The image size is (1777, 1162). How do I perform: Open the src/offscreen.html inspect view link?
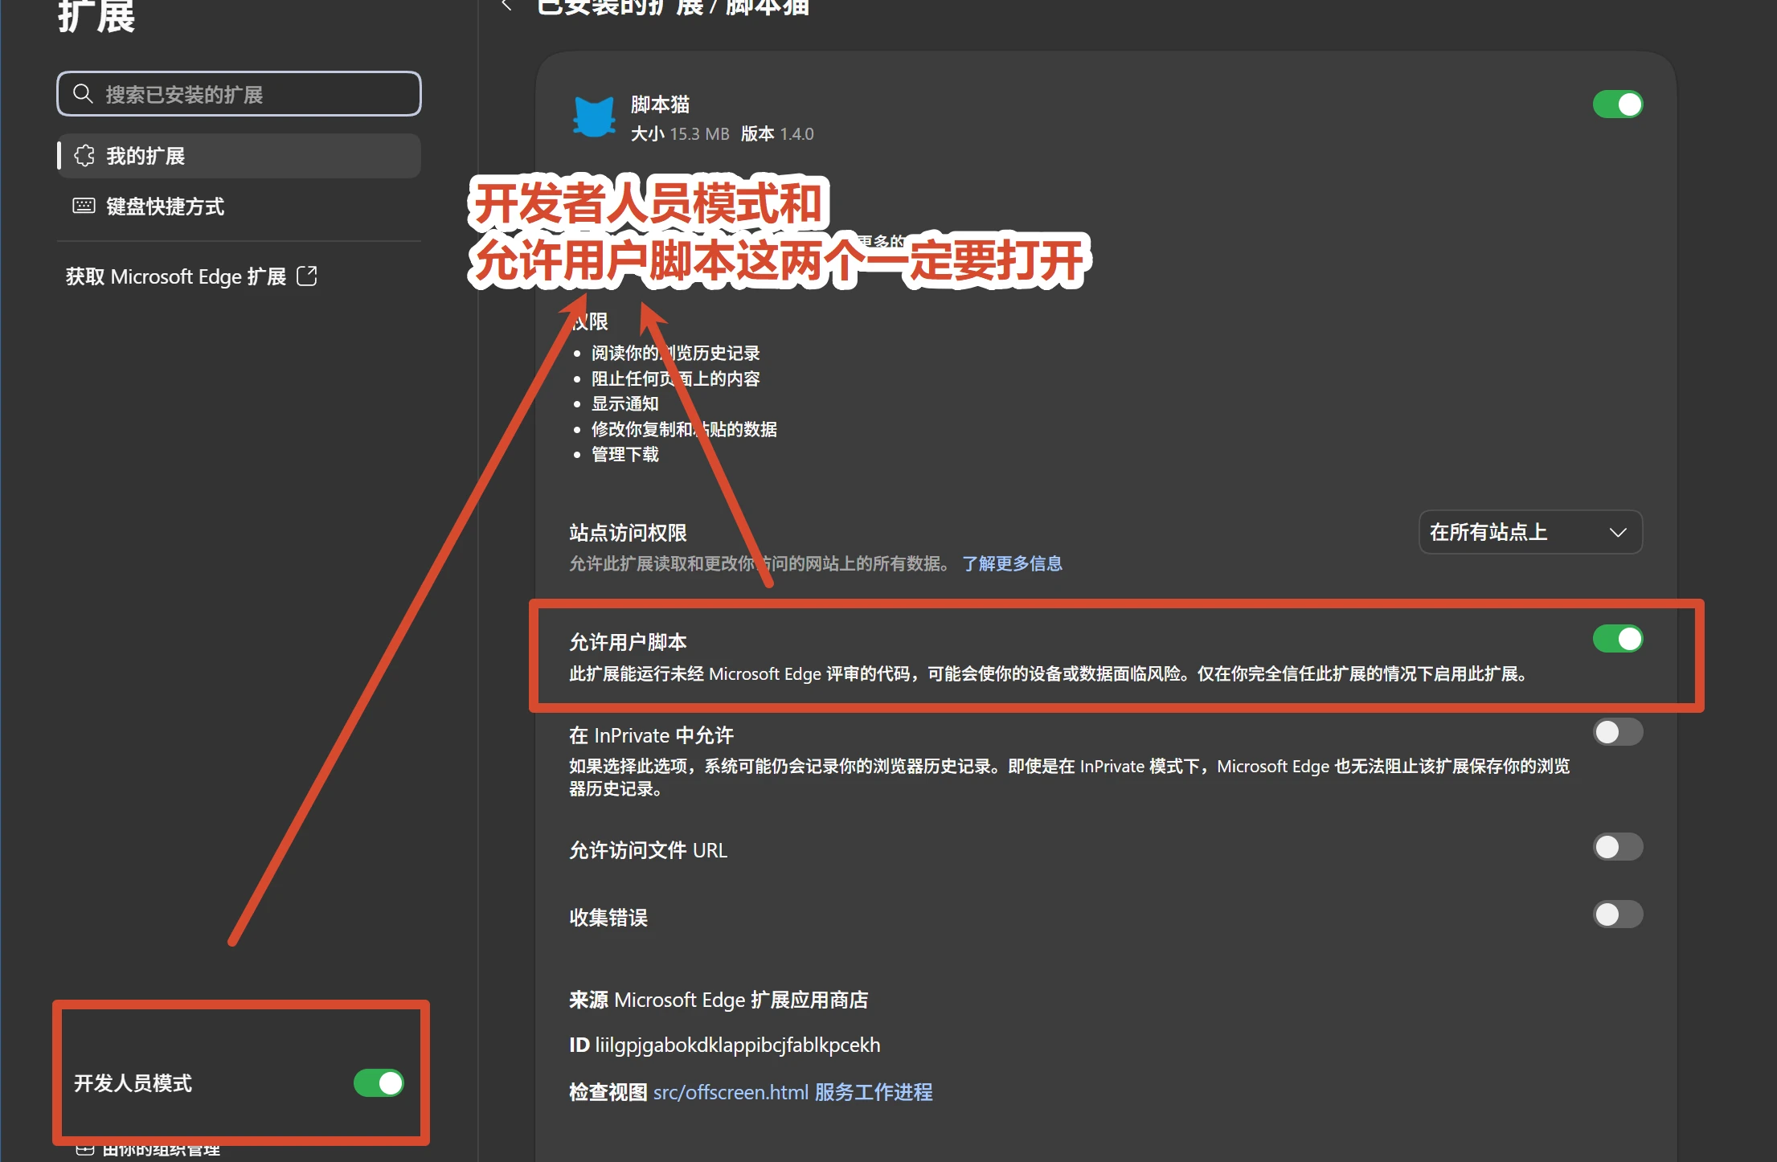(x=731, y=1092)
